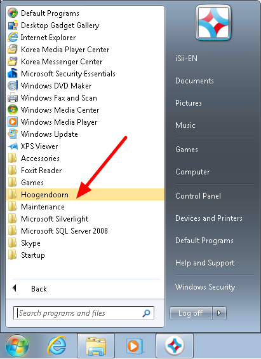261x359 pixels.
Task: Open Control Panel from the right pane
Action: coord(198,196)
